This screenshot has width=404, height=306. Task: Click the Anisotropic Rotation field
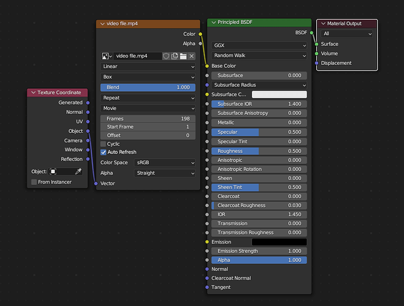[259, 169]
